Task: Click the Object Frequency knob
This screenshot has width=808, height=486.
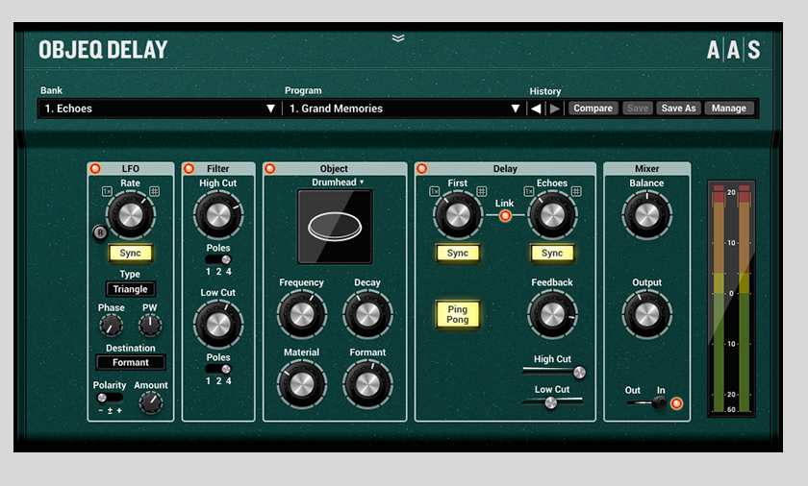Action: pyautogui.click(x=302, y=314)
